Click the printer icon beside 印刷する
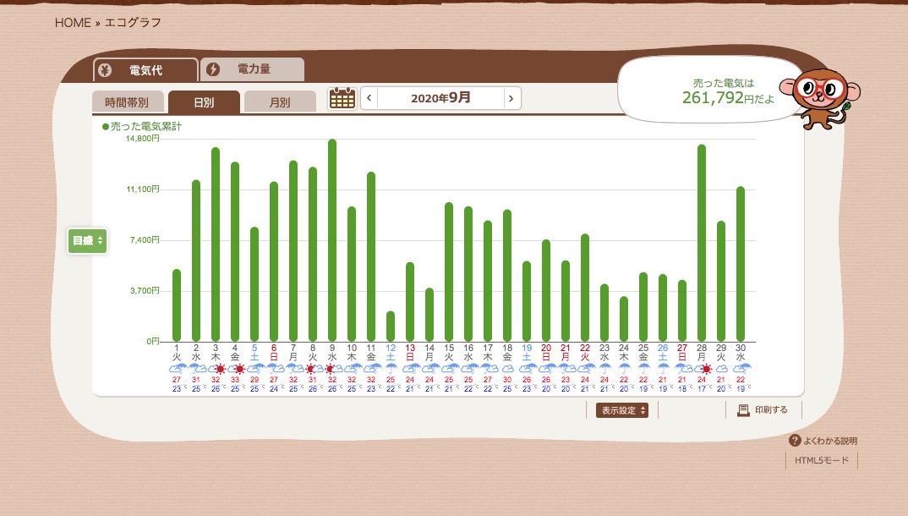 [743, 410]
